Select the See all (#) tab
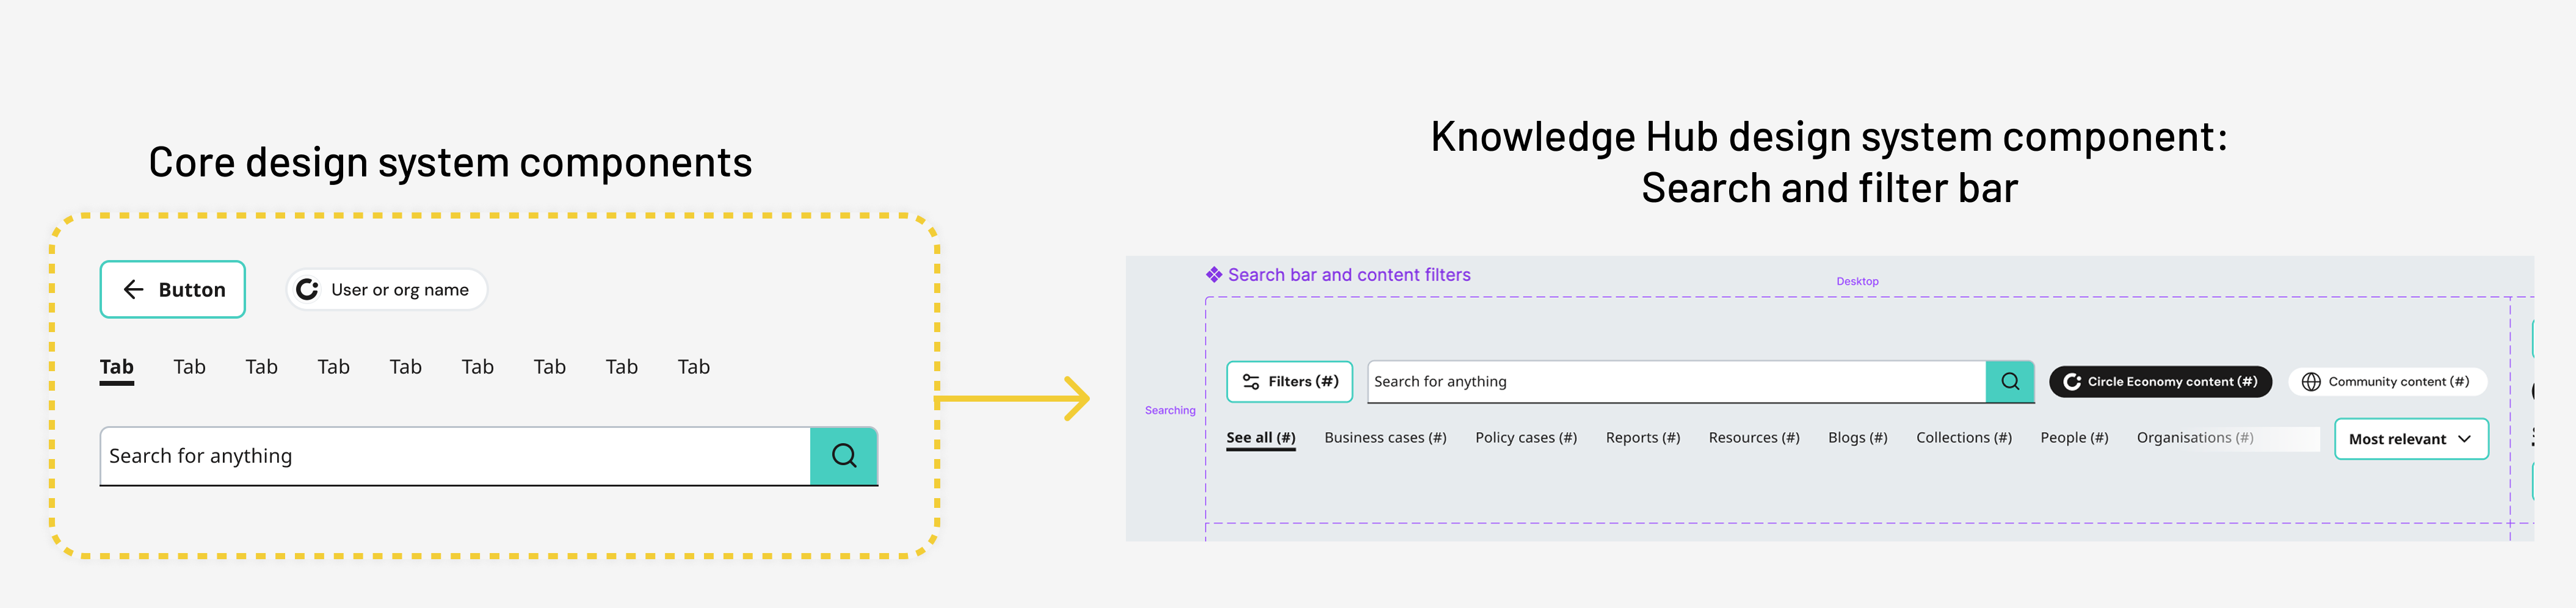The width and height of the screenshot is (2576, 608). (1260, 438)
